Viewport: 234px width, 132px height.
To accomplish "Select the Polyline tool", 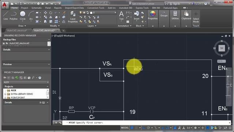I will (14, 15).
